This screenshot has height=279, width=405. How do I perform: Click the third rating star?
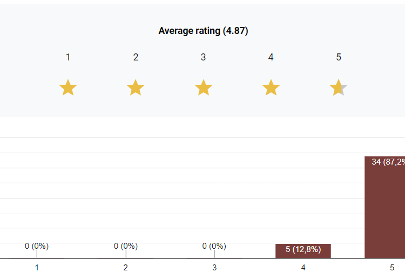coord(203,87)
